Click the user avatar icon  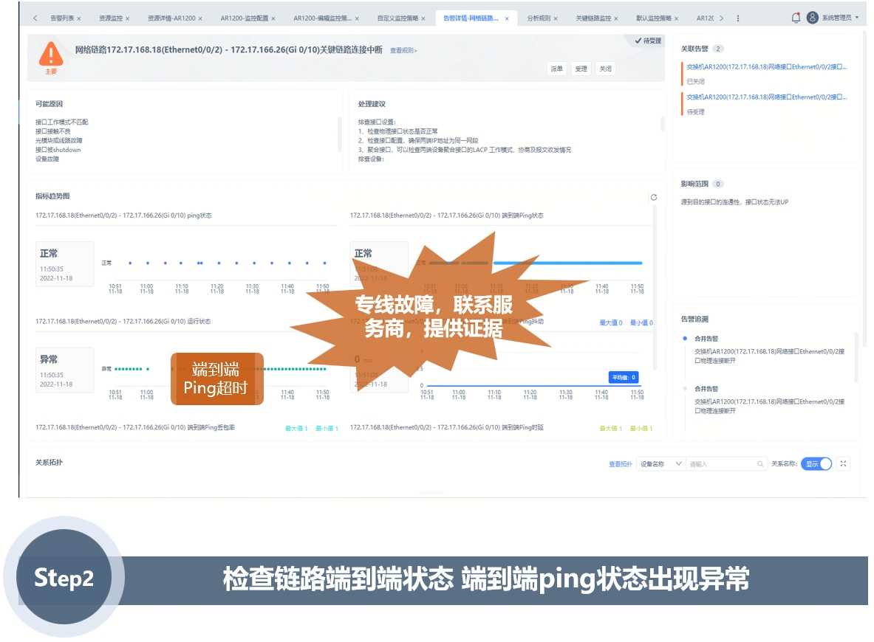pos(813,18)
